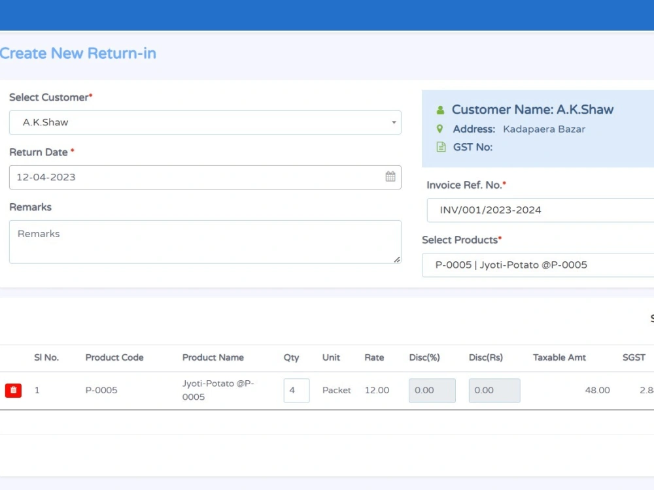The height and width of the screenshot is (490, 654).
Task: Edit the Qty field showing 4
Action: pos(296,391)
